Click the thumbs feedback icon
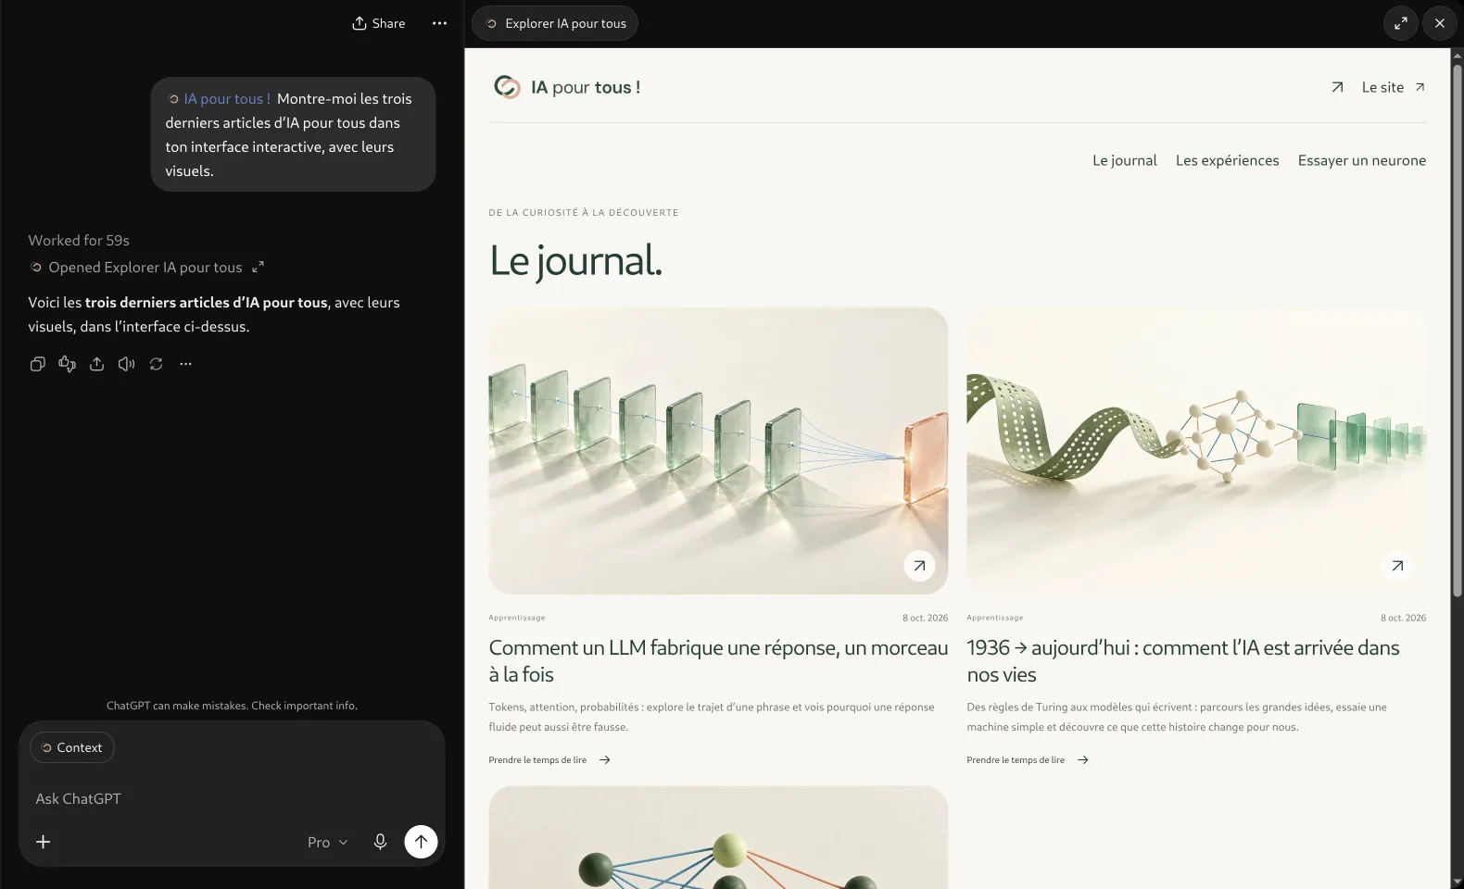The image size is (1464, 889). click(x=67, y=364)
